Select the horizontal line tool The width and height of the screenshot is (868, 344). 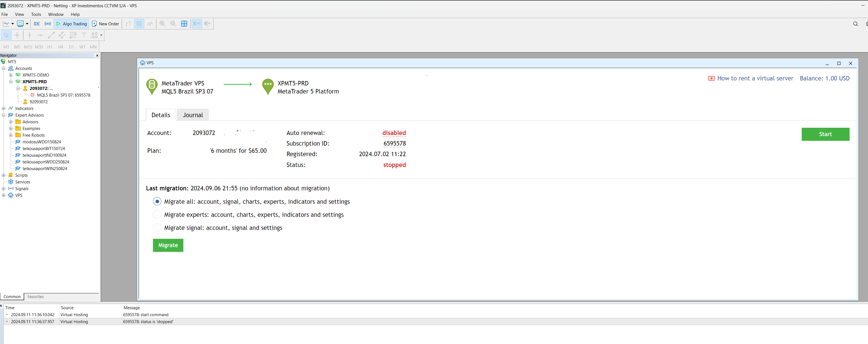[40, 35]
